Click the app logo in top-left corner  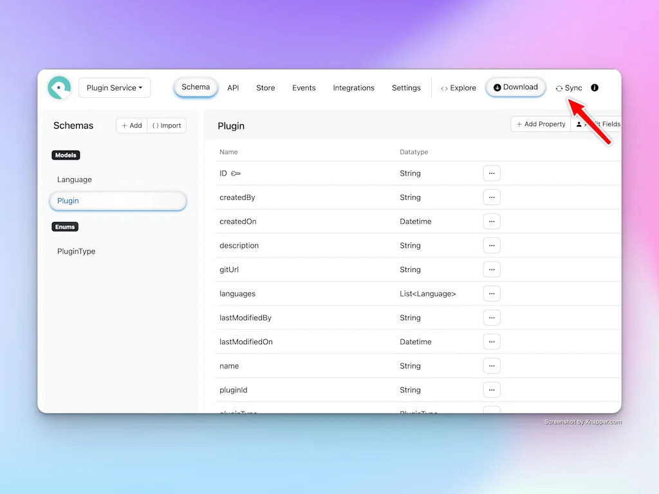(59, 87)
